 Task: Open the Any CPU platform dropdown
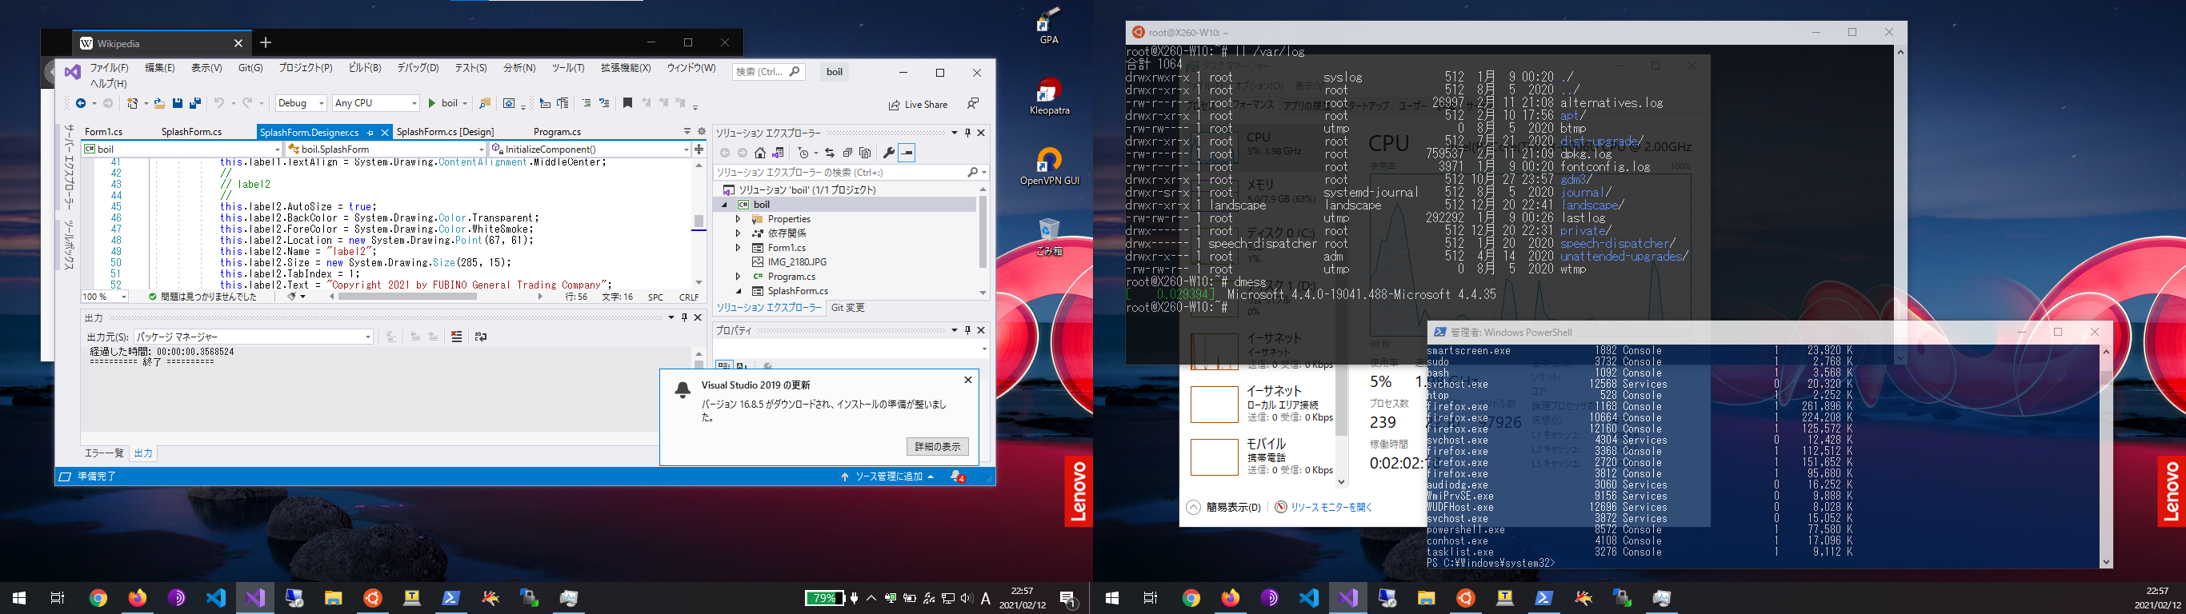tap(376, 103)
